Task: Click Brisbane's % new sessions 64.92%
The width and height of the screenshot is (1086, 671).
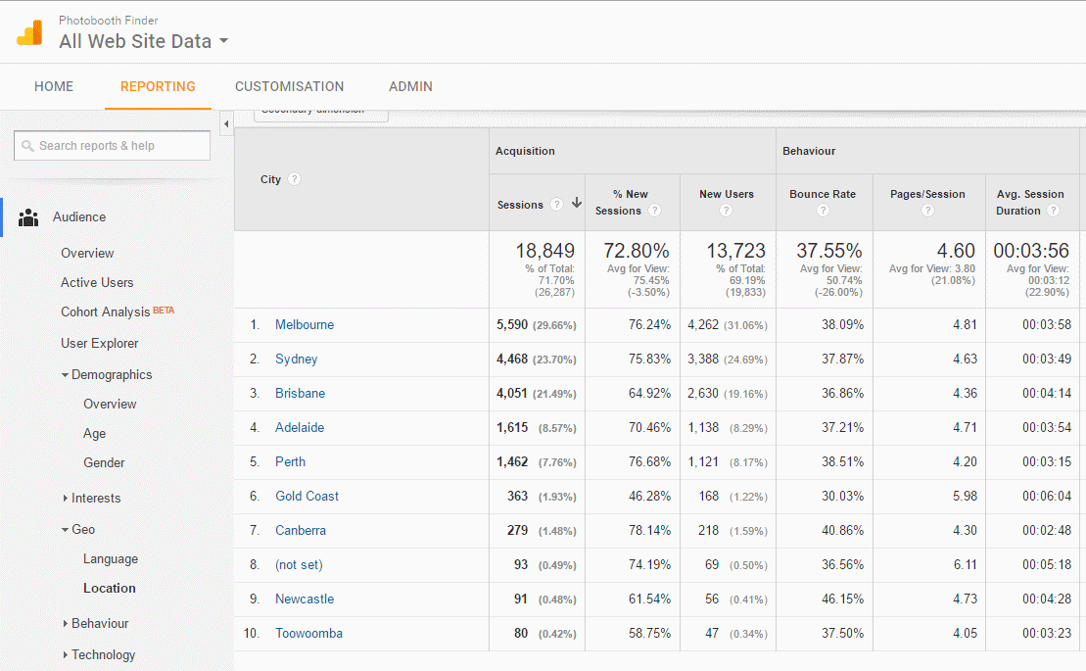Action: click(649, 394)
